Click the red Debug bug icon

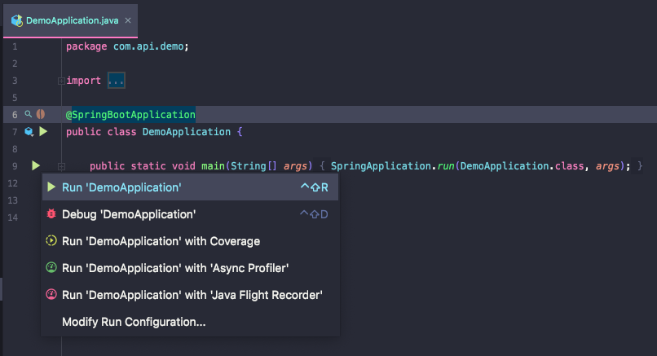click(51, 214)
